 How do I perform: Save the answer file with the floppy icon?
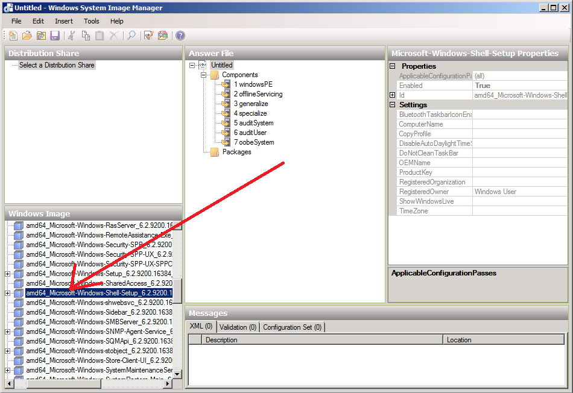click(x=55, y=36)
